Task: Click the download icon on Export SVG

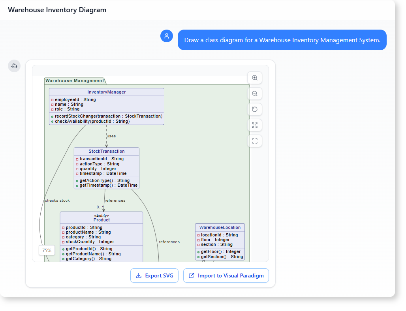Action: click(139, 275)
